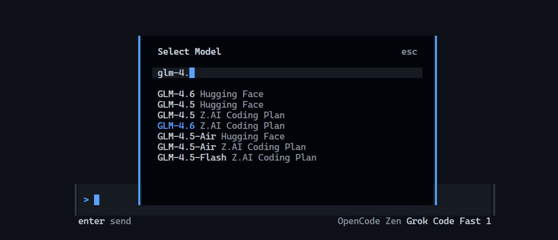Focus the model search field containing glm-4.
The image size is (558, 240).
click(x=287, y=73)
